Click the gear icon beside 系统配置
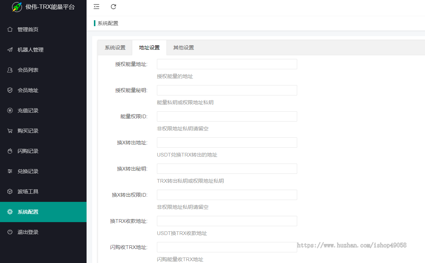This screenshot has height=263, width=425. [10, 212]
